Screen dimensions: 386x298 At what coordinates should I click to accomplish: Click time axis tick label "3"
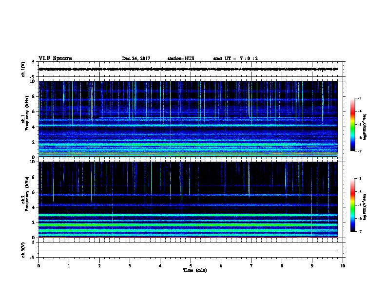(130, 266)
